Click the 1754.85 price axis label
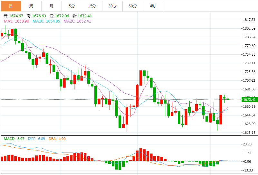258x175 pixels. 249,54
